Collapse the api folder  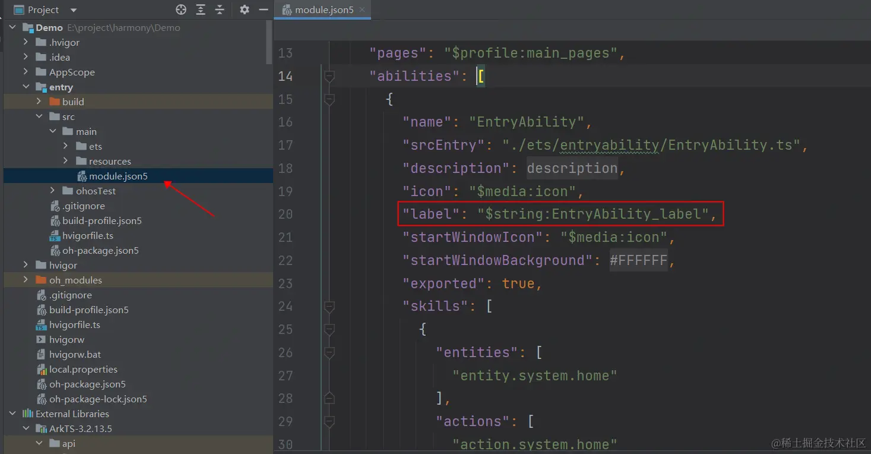click(x=39, y=443)
